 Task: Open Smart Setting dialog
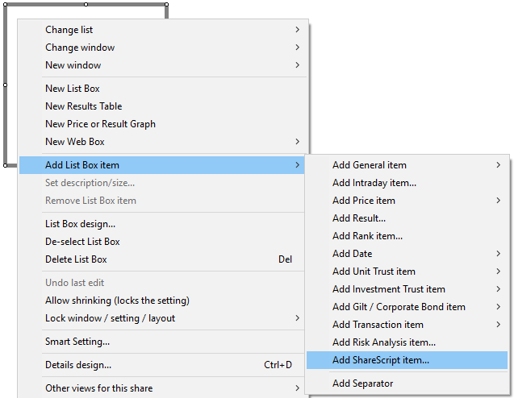(77, 342)
